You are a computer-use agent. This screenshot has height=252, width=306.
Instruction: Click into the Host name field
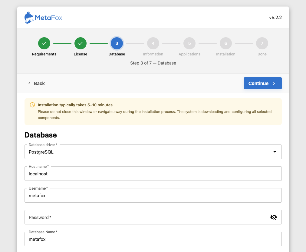point(153,174)
